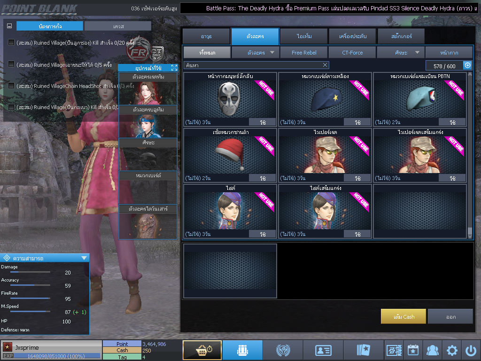Click the FireRate stat bar
This screenshot has height=361, width=481.
[x=30, y=298]
